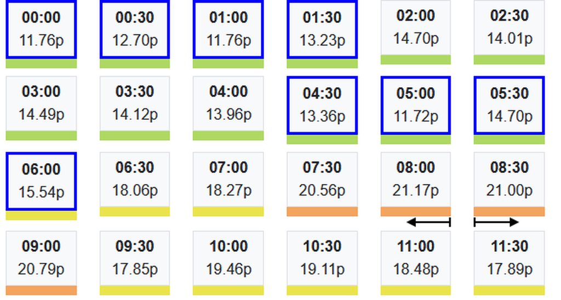This screenshot has width=561, height=300.
Task: Click the left-pointing arrow under 08:00
Action: click(x=428, y=222)
